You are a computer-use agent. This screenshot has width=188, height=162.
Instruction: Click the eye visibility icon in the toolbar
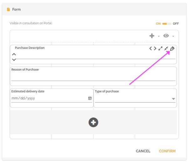pyautogui.click(x=166, y=36)
